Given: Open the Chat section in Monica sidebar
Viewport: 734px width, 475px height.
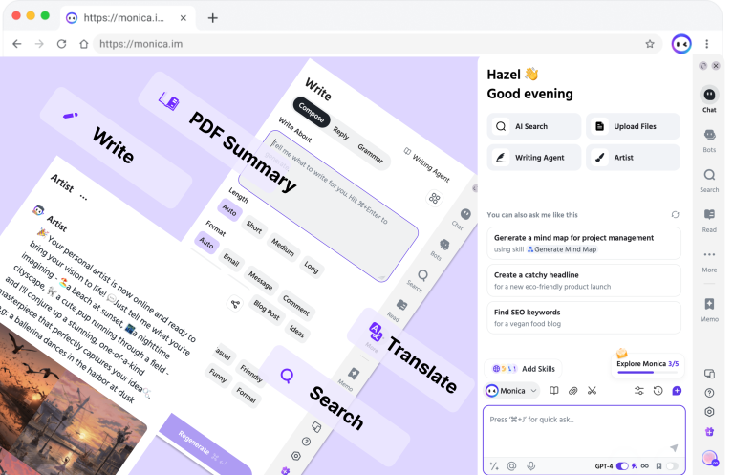Looking at the screenshot, I should click(709, 99).
